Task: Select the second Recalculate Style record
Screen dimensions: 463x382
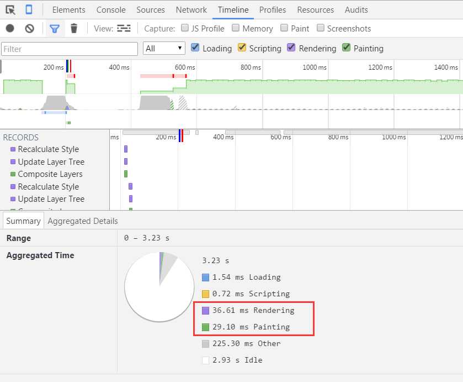Action: pos(49,187)
